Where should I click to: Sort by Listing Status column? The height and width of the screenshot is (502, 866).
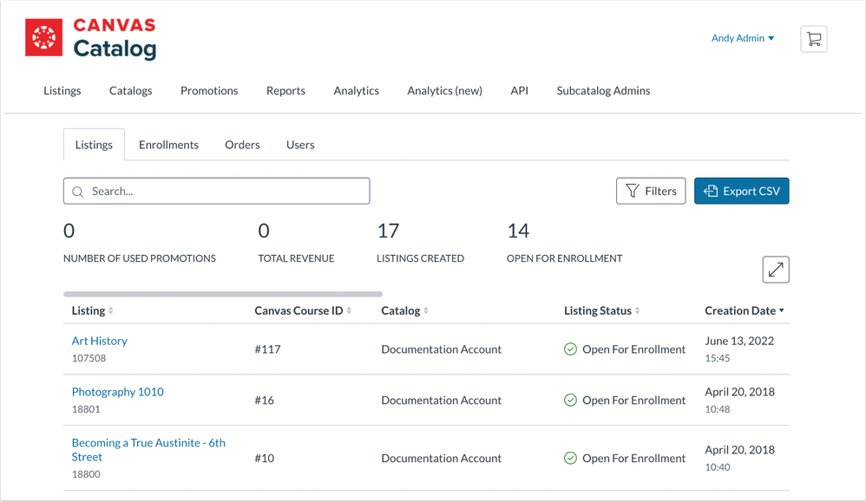pyautogui.click(x=601, y=310)
